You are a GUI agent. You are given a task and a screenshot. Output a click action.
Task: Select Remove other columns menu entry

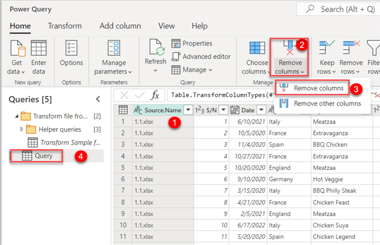click(x=327, y=103)
